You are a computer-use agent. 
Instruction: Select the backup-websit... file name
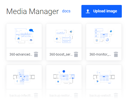101,96
